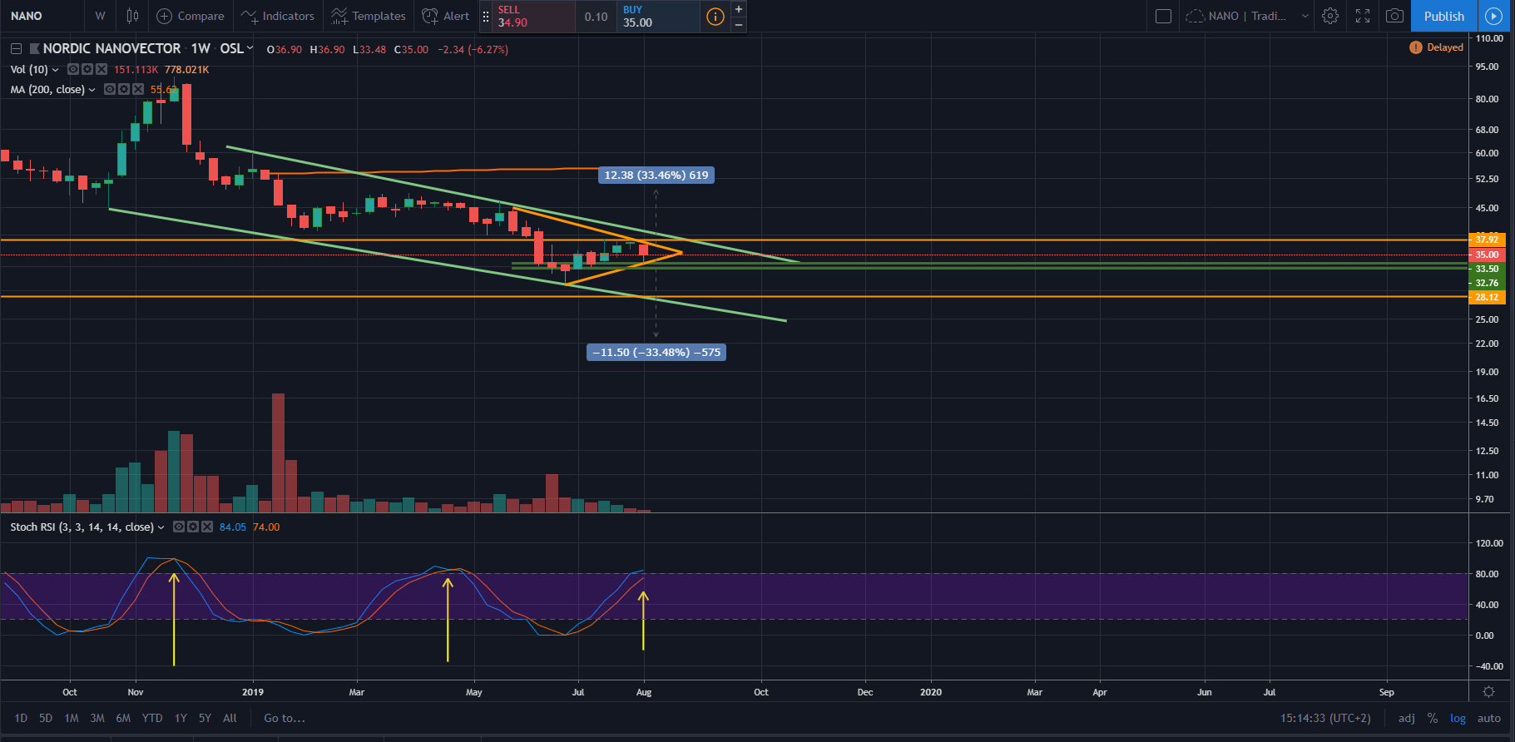
Task: Select the 1Y time range
Action: [x=181, y=718]
